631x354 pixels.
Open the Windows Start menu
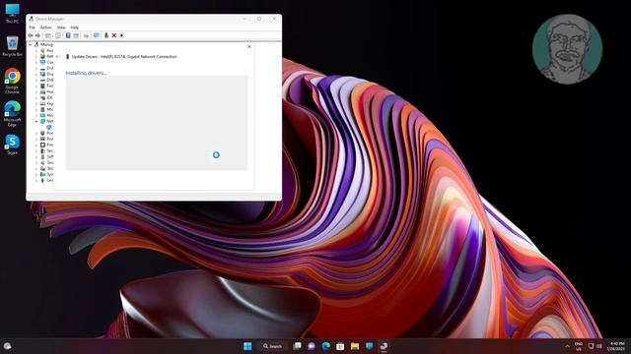pyautogui.click(x=247, y=346)
